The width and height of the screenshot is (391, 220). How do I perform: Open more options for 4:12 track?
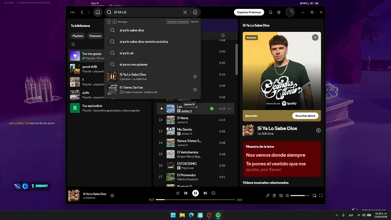tap(229, 108)
